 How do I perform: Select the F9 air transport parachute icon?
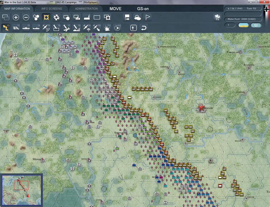(x=86, y=28)
